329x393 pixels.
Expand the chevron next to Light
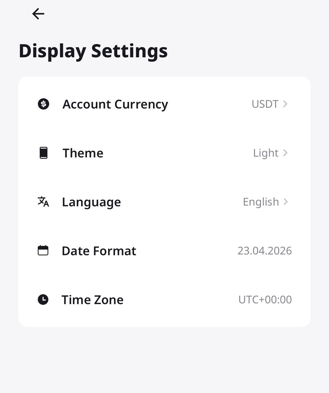(x=286, y=153)
